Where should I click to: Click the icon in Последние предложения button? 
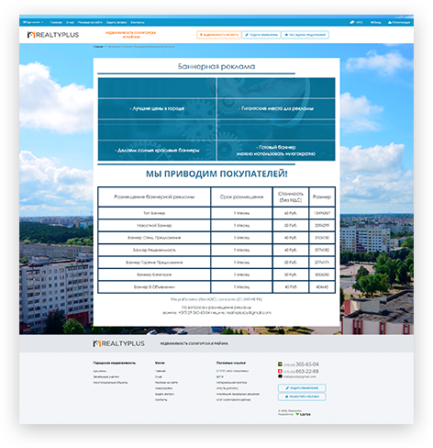click(x=286, y=35)
